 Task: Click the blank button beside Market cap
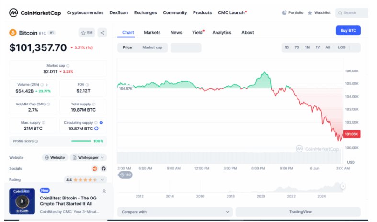tap(186, 47)
